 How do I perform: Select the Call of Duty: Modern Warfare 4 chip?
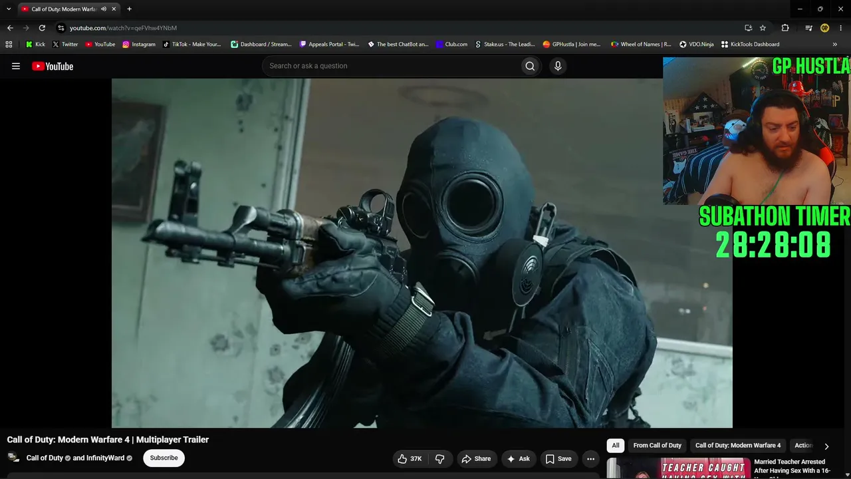click(x=738, y=445)
